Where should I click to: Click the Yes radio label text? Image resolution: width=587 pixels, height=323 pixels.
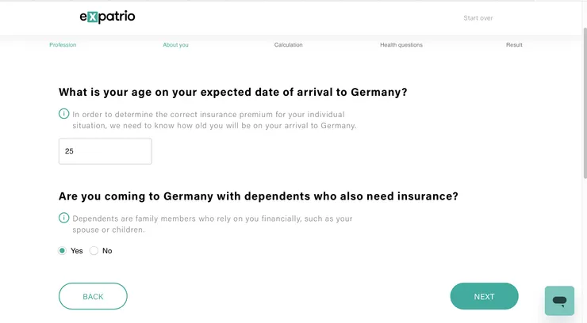(77, 251)
